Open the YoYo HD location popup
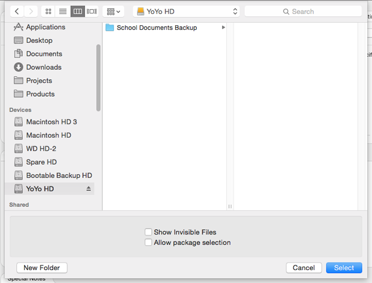 pyautogui.click(x=186, y=11)
